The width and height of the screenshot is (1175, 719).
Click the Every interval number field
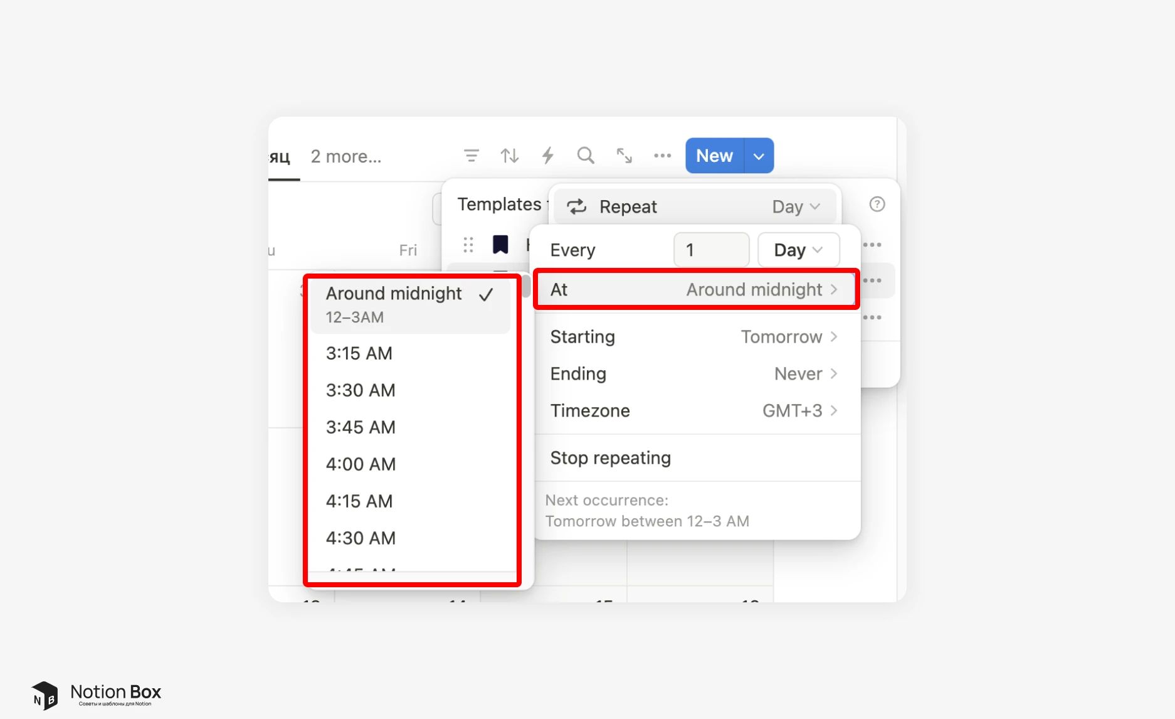tap(711, 250)
